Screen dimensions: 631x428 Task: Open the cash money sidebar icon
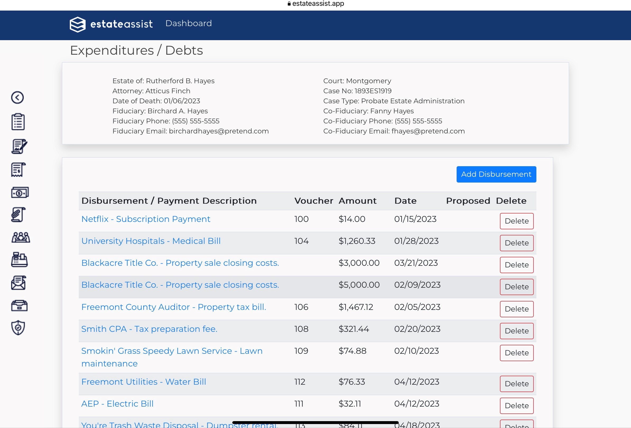click(x=20, y=192)
